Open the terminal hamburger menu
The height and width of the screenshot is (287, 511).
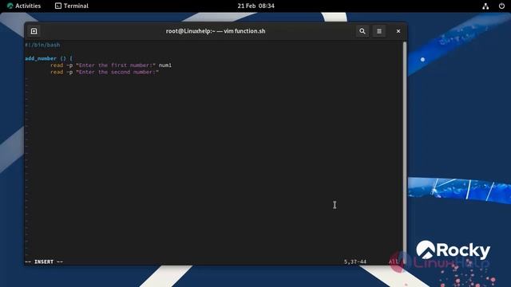(x=379, y=31)
